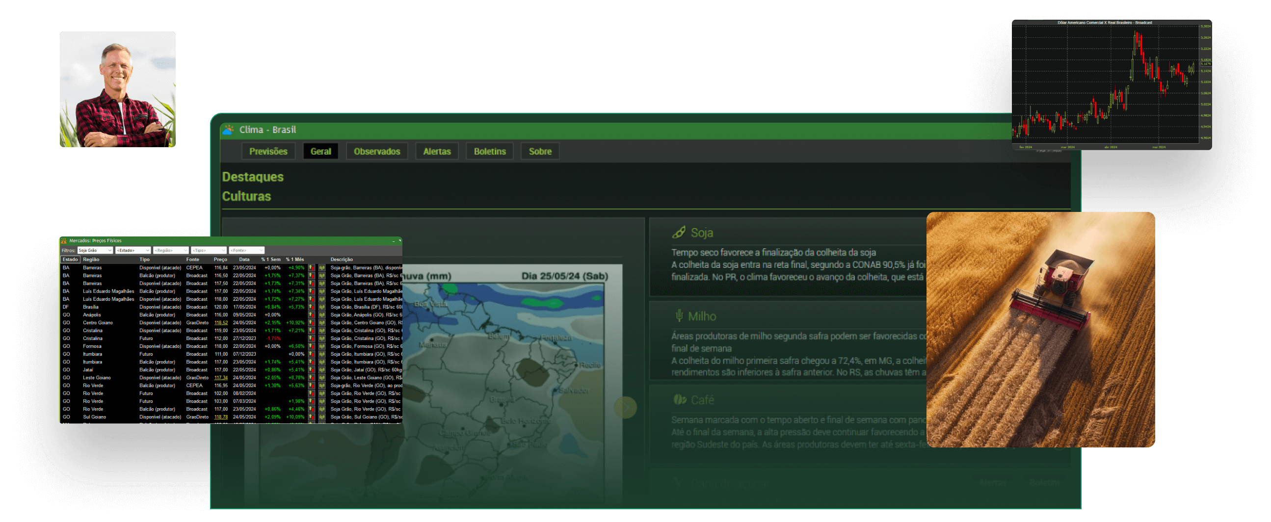Open the dollar-real candlestick chart thumbnail

tap(1112, 85)
